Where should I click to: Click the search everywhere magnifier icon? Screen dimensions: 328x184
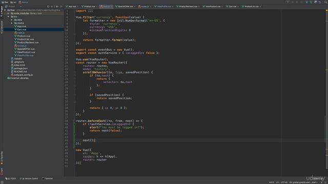[x=326, y=2]
